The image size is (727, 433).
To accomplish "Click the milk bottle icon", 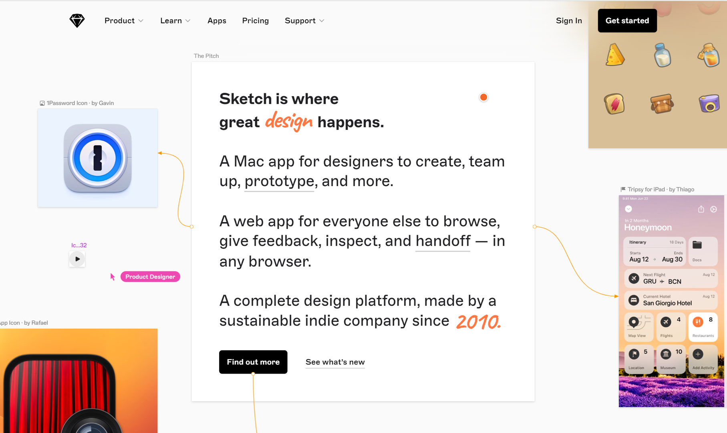I will tap(662, 55).
